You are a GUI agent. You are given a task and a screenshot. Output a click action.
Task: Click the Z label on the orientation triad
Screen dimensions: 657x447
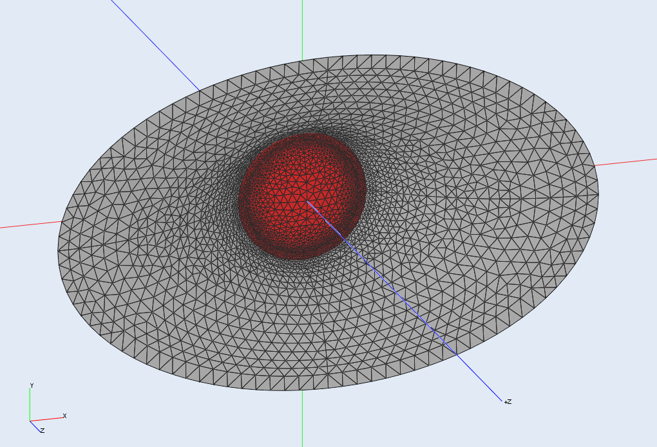click(43, 430)
